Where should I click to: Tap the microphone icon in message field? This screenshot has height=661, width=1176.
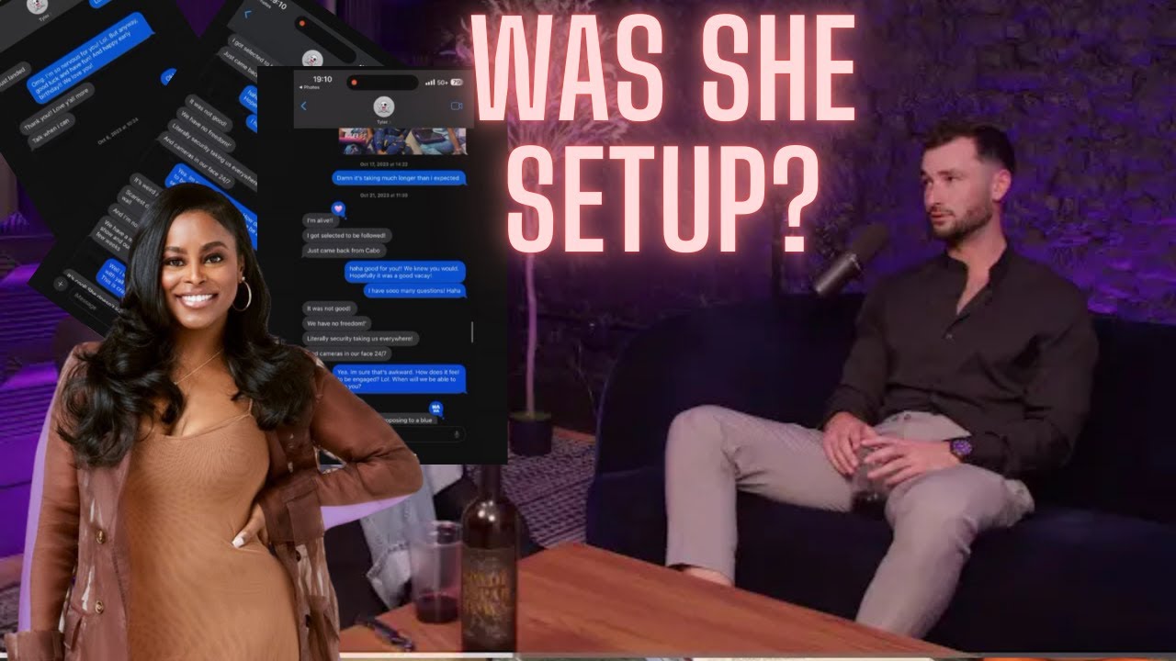click(x=457, y=435)
